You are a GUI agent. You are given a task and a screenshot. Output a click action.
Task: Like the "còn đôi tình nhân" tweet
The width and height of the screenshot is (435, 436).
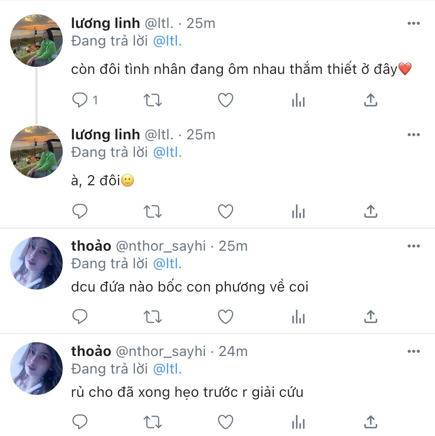226,100
